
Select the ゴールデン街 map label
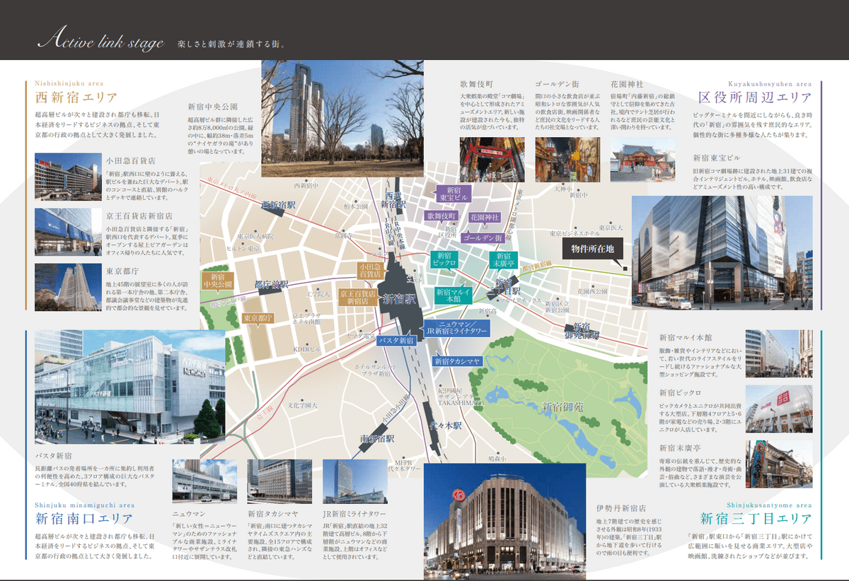[x=483, y=238]
